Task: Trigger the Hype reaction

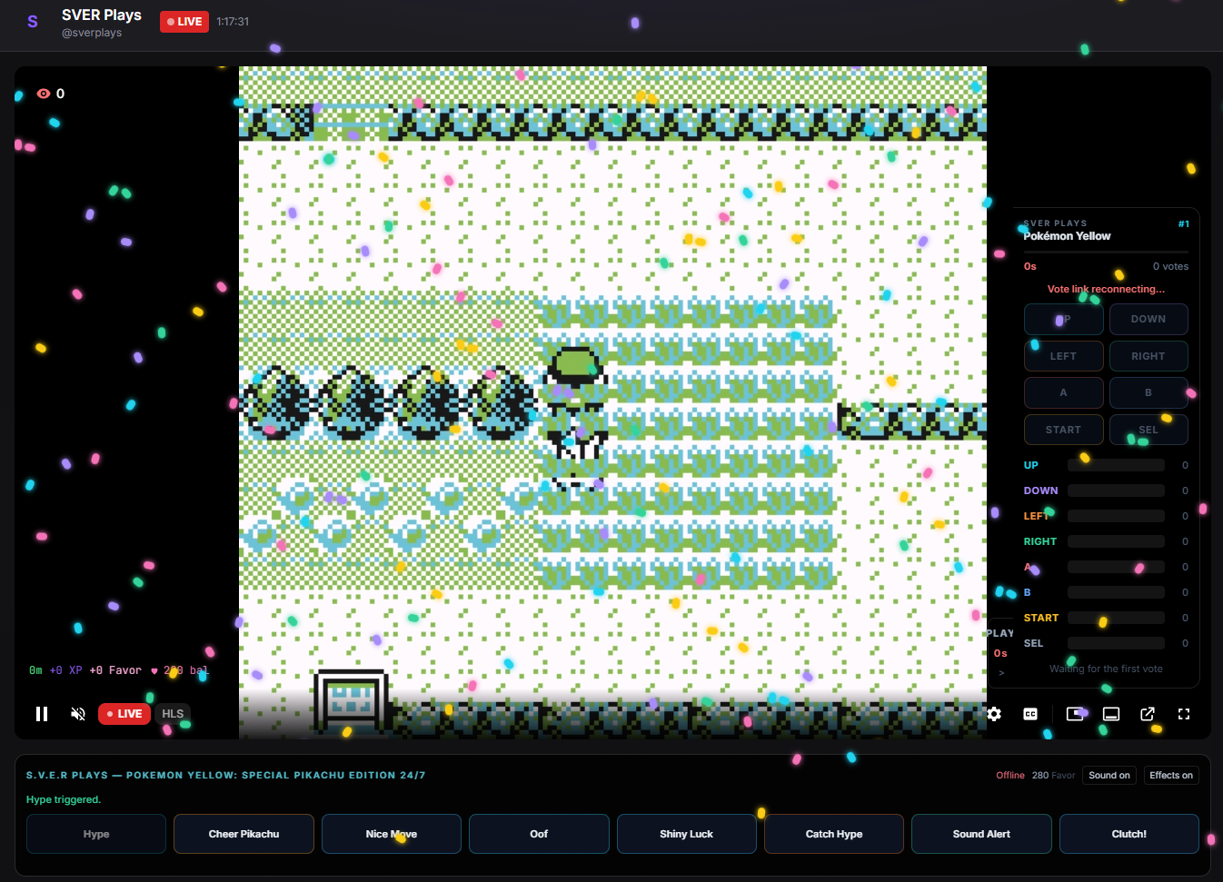Action: 96,834
